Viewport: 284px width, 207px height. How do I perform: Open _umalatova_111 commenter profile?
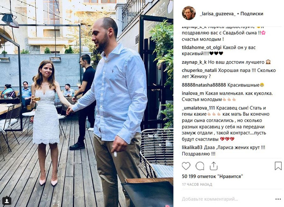(x=198, y=108)
